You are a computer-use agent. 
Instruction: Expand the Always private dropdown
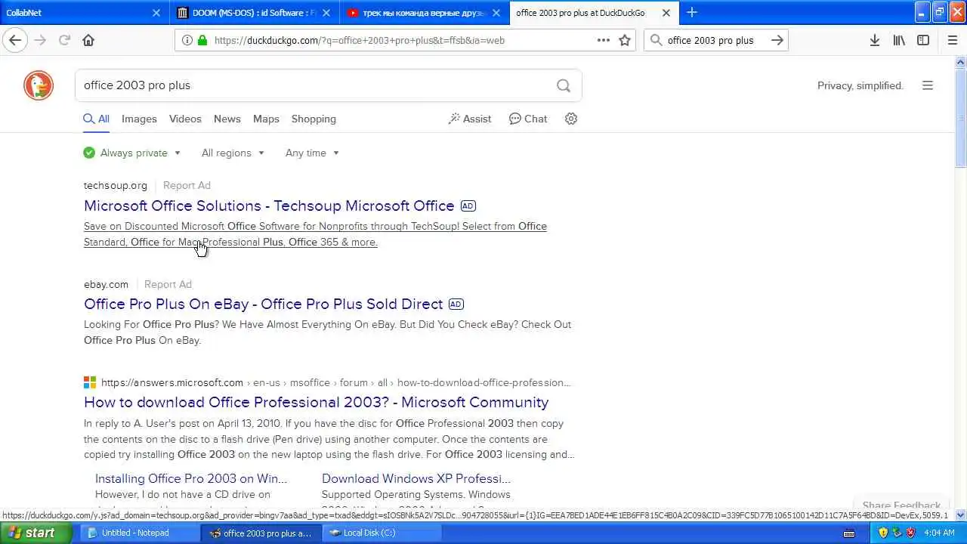[132, 153]
